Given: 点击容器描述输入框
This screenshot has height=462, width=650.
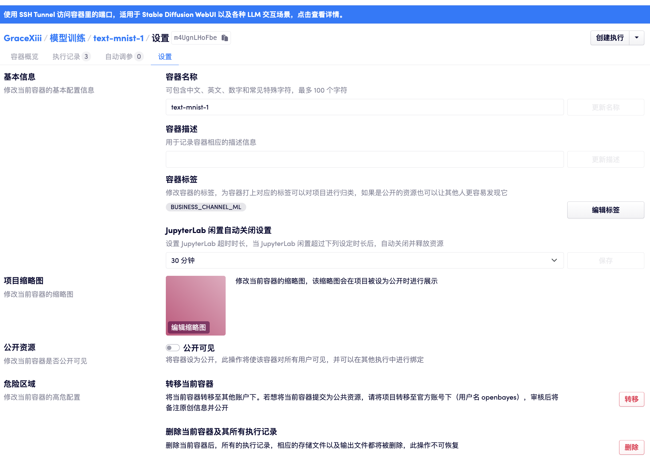Looking at the screenshot, I should pyautogui.click(x=365, y=159).
